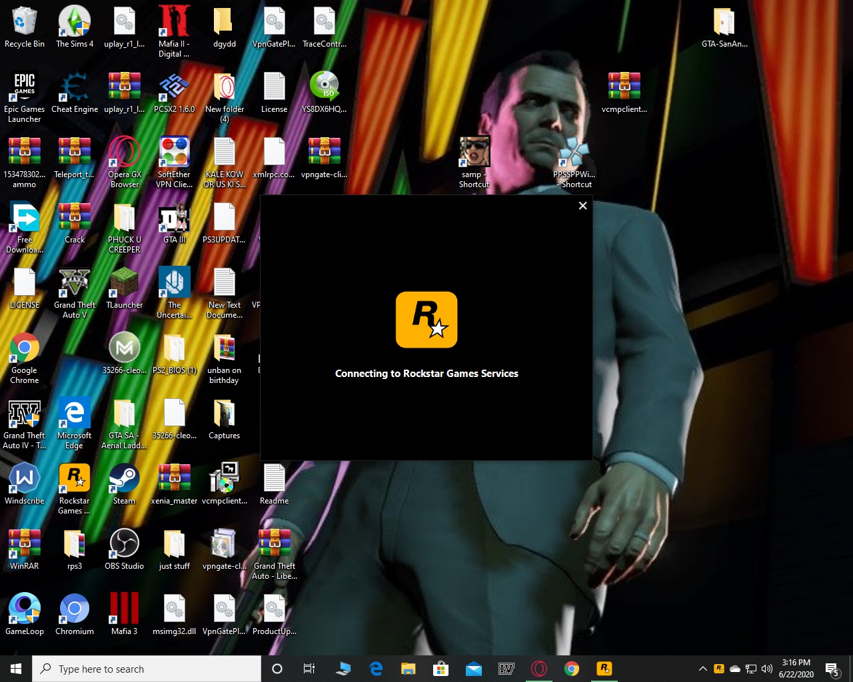Open the Recycle Bin icon

click(25, 27)
